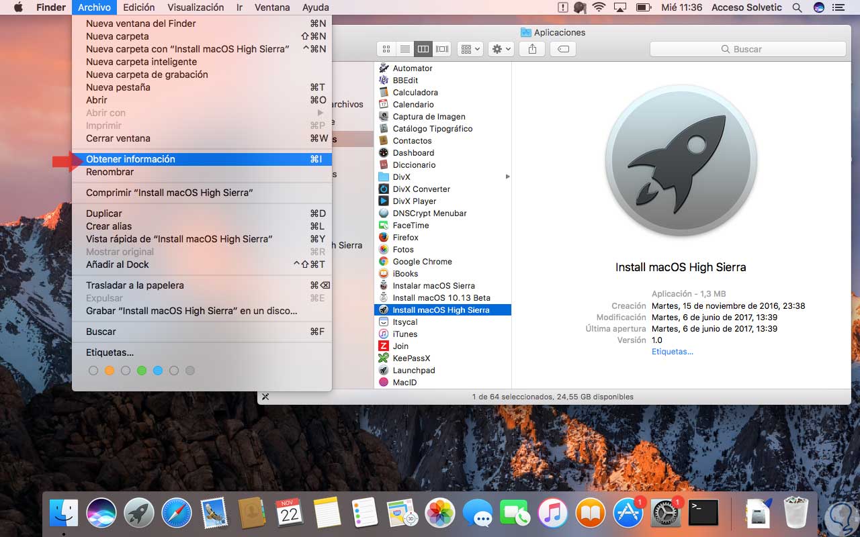
Task: Open the Apple menu
Action: (19, 7)
